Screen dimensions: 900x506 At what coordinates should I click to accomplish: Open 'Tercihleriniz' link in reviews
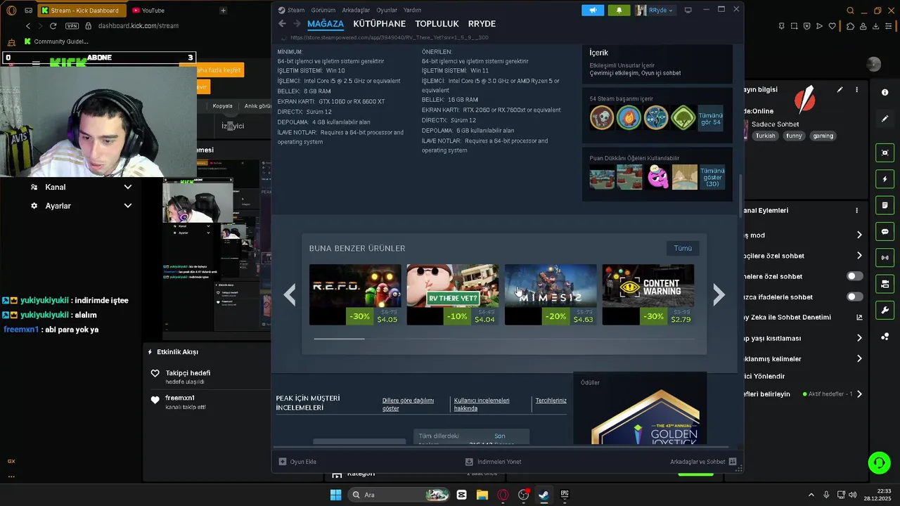(x=551, y=401)
